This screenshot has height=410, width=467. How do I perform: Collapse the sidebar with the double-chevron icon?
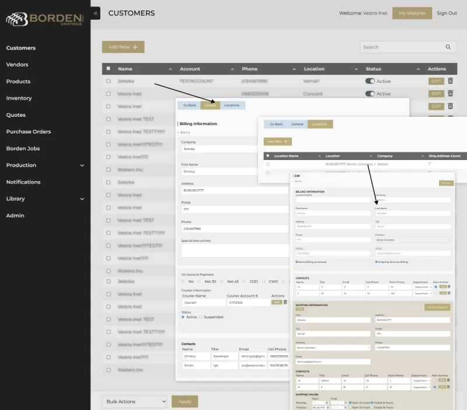(95, 13)
